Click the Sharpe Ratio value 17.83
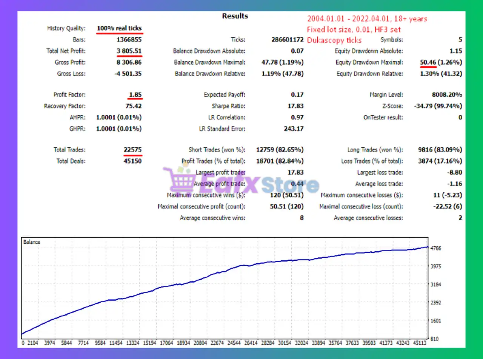Screen dimensions: 483x359 coord(295,106)
